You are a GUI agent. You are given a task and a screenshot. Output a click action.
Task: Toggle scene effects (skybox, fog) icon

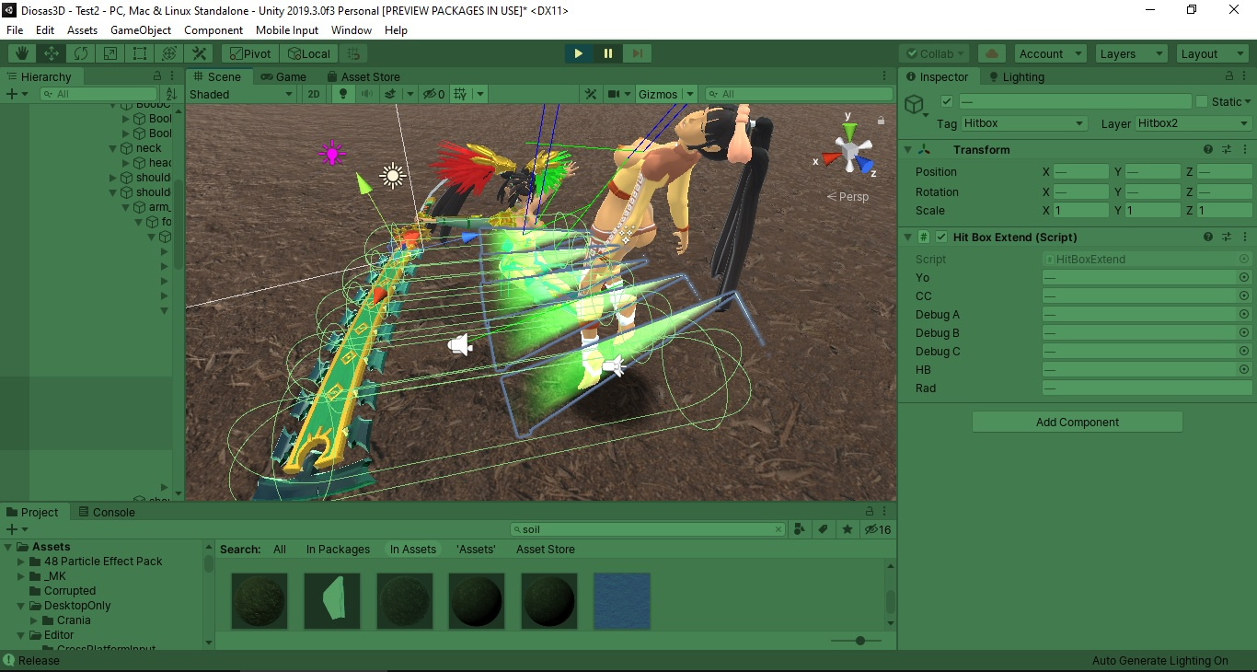tap(391, 94)
